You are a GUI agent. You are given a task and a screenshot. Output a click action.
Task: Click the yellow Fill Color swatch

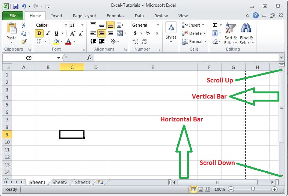click(x=56, y=43)
